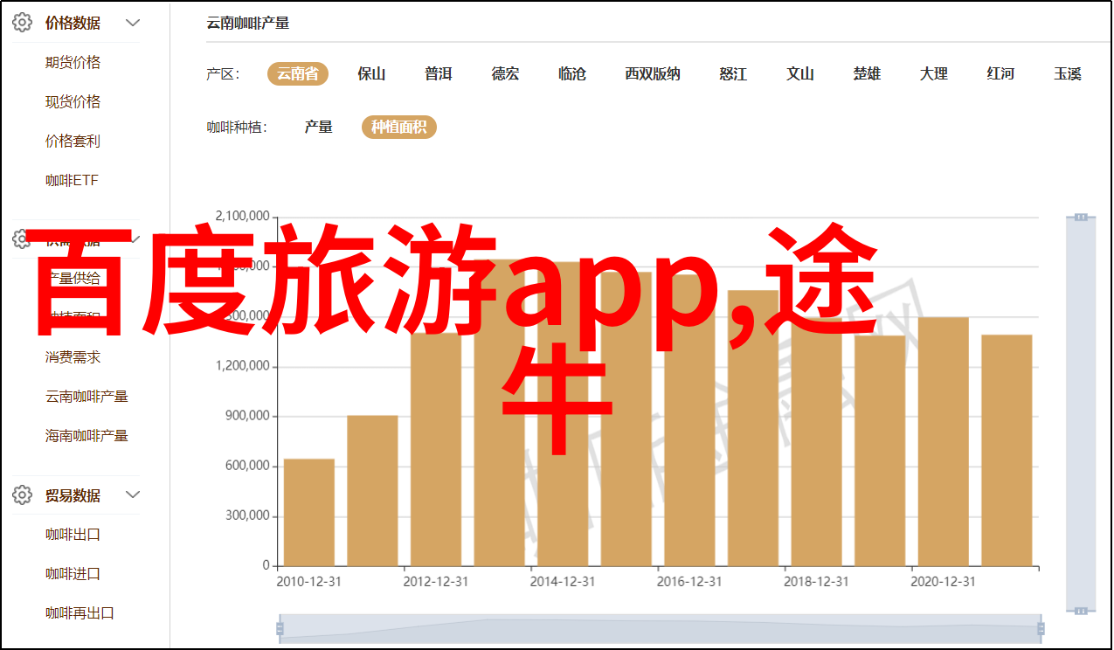Pick 楚雄 region filter
1114x650 pixels.
point(867,74)
